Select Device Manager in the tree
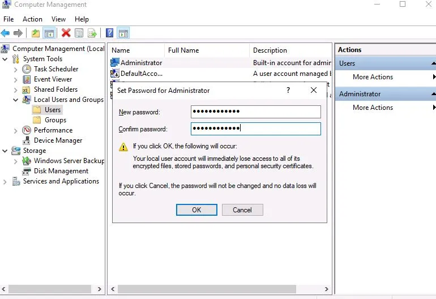 coord(58,140)
